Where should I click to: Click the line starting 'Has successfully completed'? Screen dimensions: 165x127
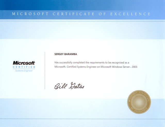tap(92, 63)
